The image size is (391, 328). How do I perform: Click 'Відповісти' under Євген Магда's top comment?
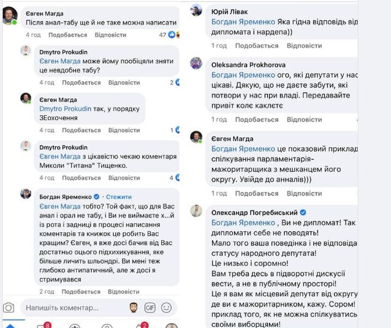[111, 35]
